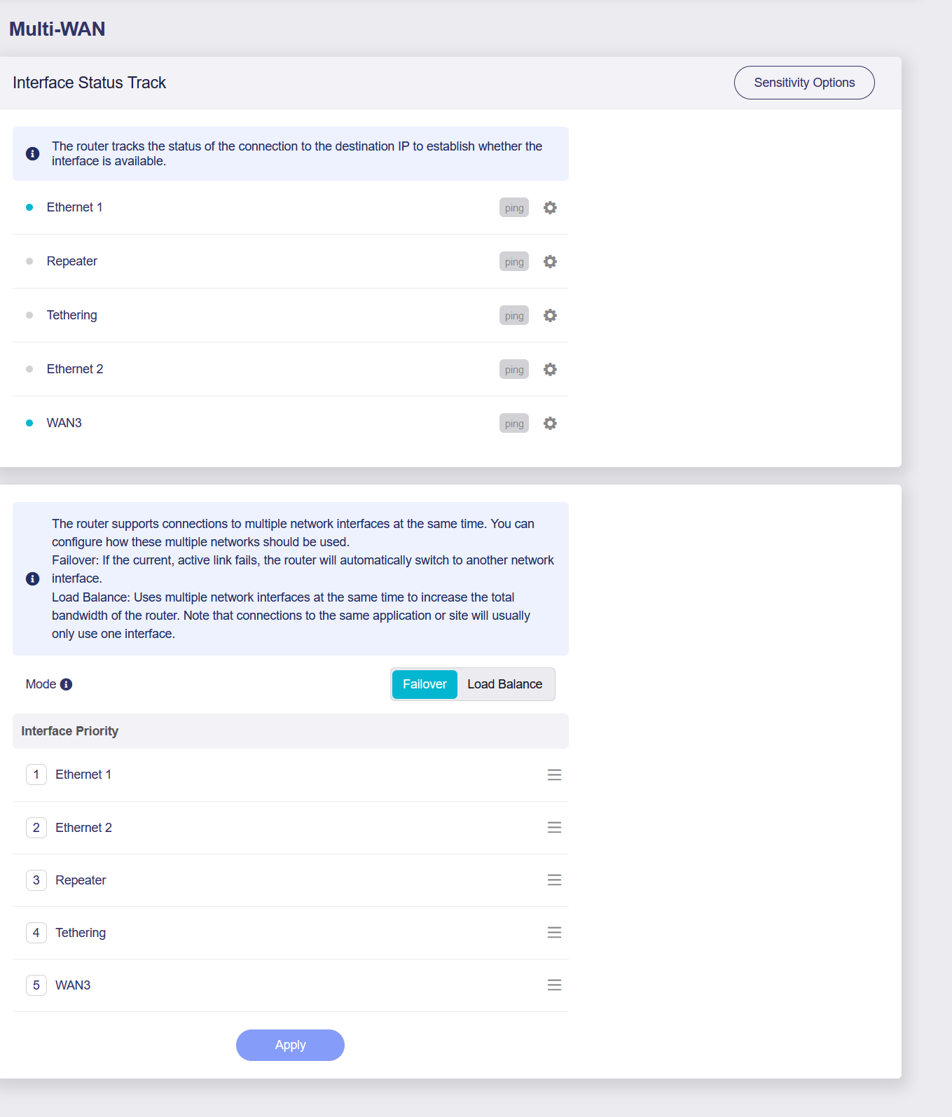
Task: Open settings gear for WAN3 tracking
Action: click(x=550, y=424)
